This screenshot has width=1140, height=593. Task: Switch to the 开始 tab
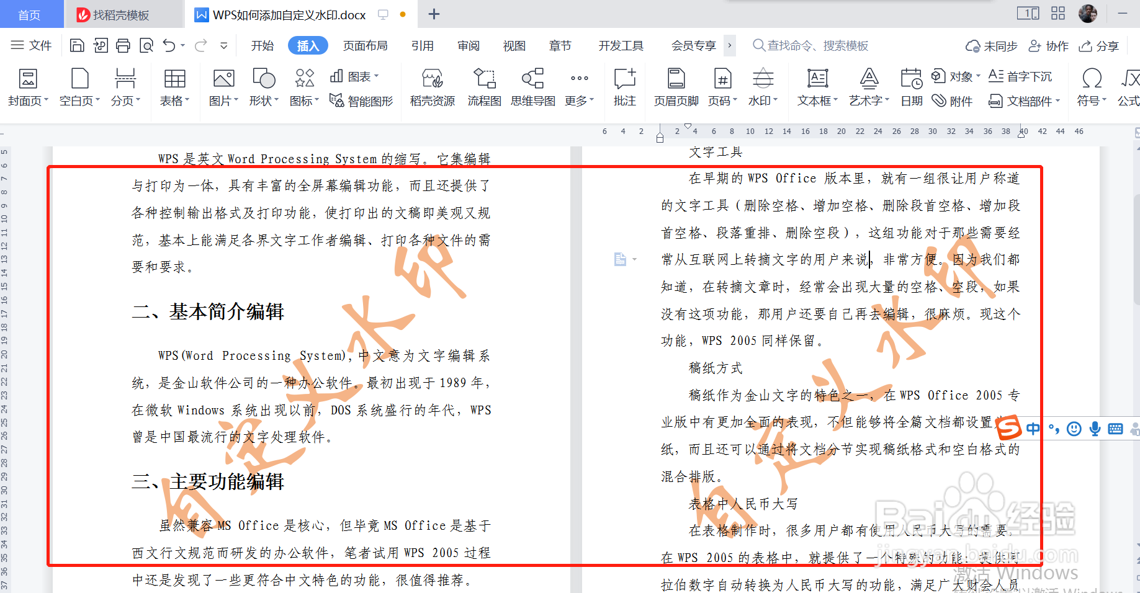coord(263,45)
